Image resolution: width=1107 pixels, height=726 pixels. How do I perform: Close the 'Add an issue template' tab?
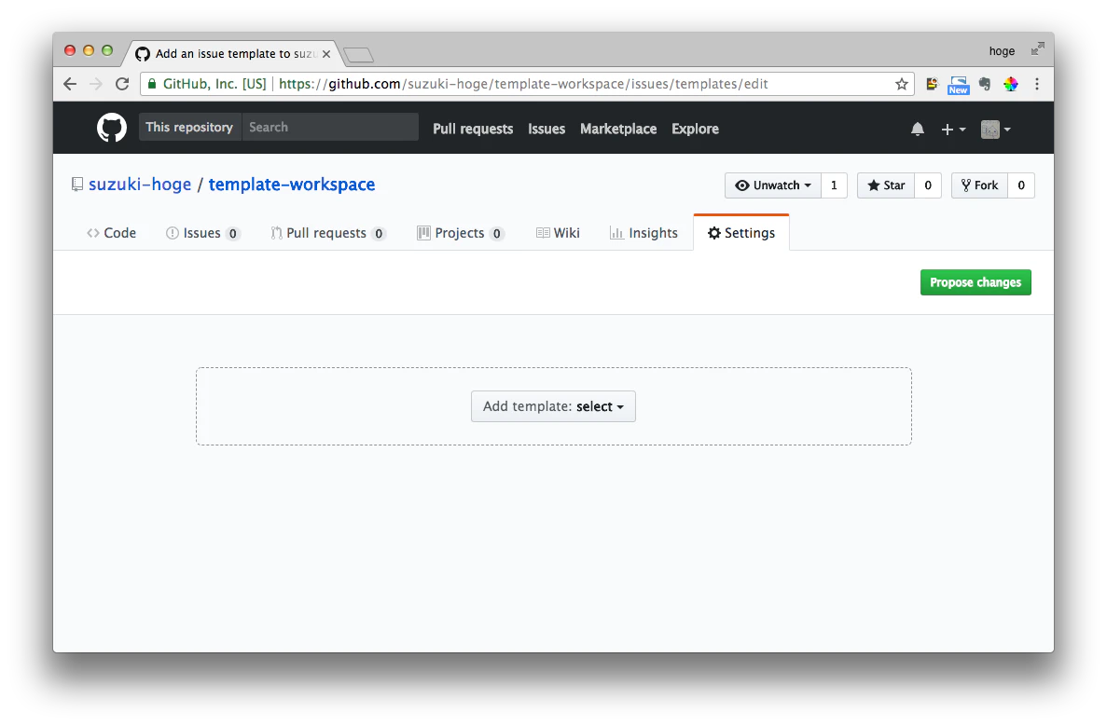tap(326, 54)
